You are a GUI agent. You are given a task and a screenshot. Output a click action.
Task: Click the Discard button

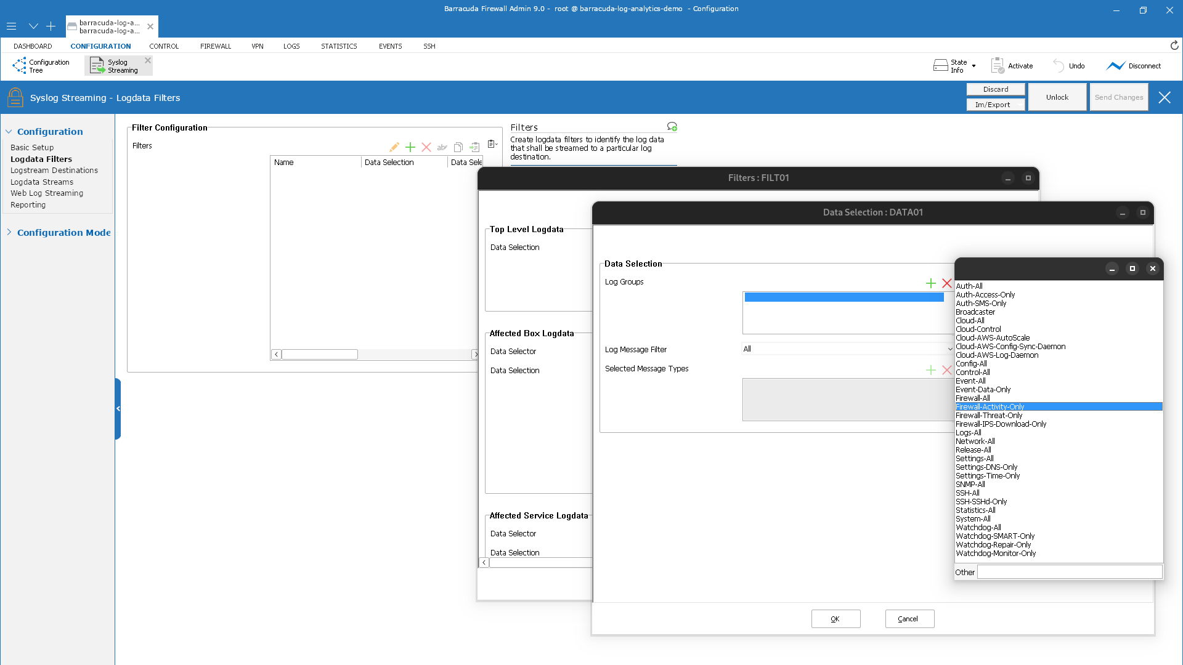coord(996,89)
